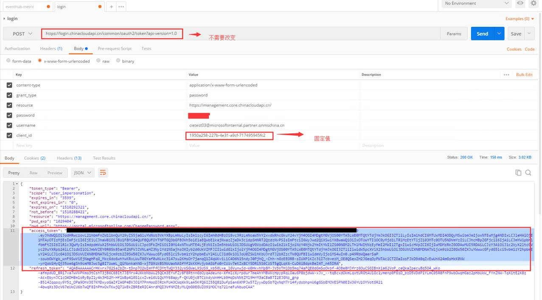Open the JSON format dropdown
This screenshot has width=542, height=300.
84,173
